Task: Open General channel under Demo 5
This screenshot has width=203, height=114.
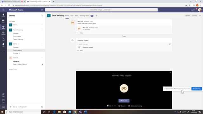Action: [16, 47]
